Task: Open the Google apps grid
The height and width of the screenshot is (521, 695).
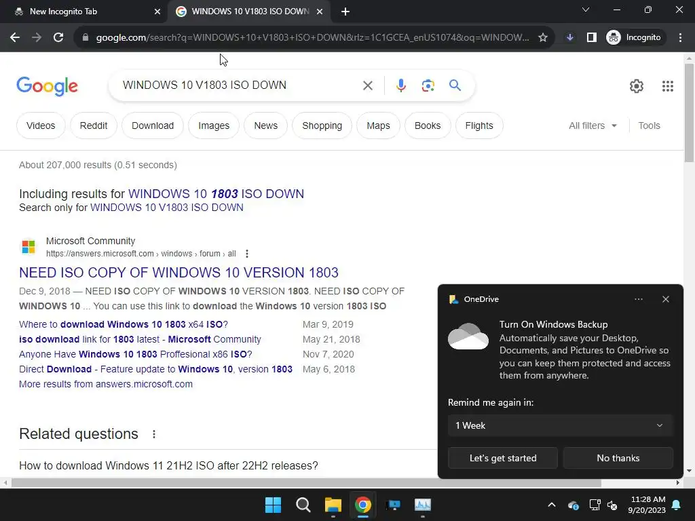Action: [x=668, y=86]
